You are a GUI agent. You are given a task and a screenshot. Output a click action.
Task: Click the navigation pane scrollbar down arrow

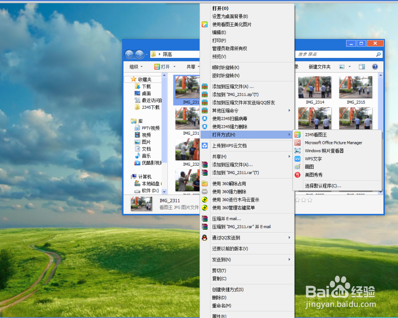164,192
